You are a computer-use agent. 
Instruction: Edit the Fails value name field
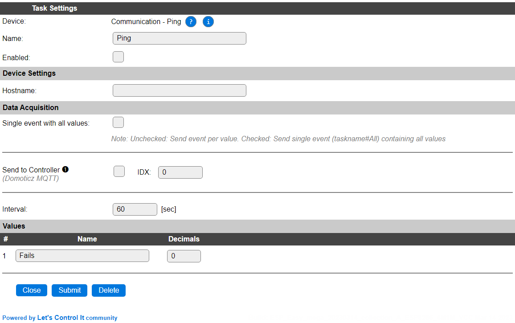[x=82, y=256]
